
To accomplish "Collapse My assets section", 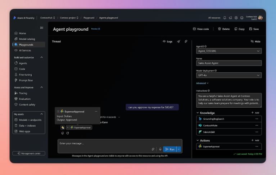I will pyautogui.click(x=42, y=114).
